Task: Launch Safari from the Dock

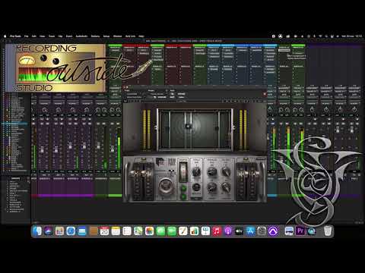Action: 71,231
